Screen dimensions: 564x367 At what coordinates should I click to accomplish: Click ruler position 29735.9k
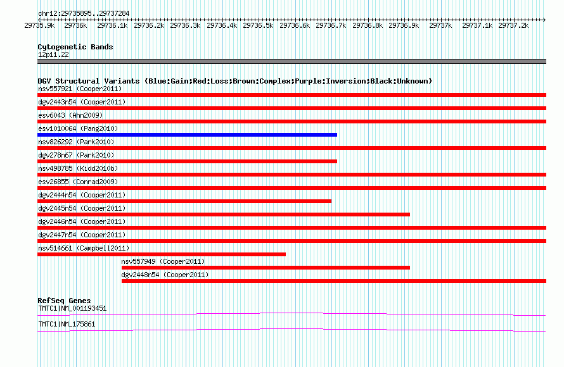[39, 25]
